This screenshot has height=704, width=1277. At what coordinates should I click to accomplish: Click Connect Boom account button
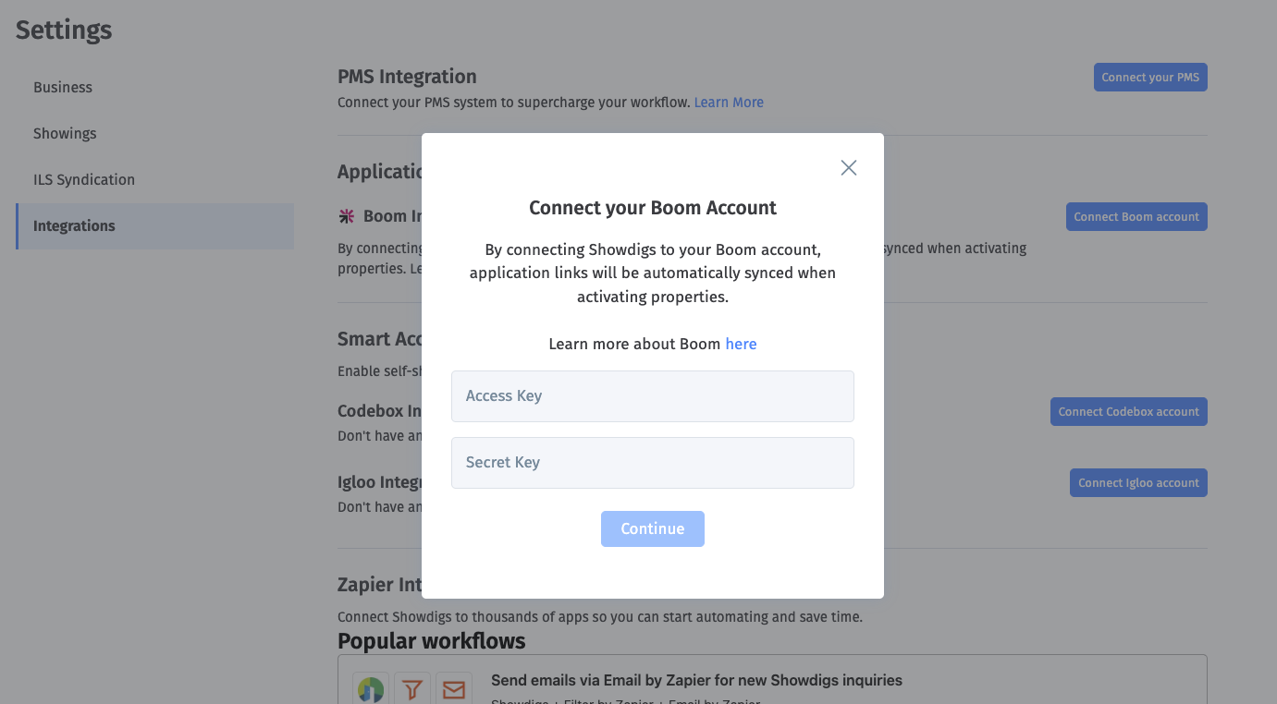[1136, 217]
